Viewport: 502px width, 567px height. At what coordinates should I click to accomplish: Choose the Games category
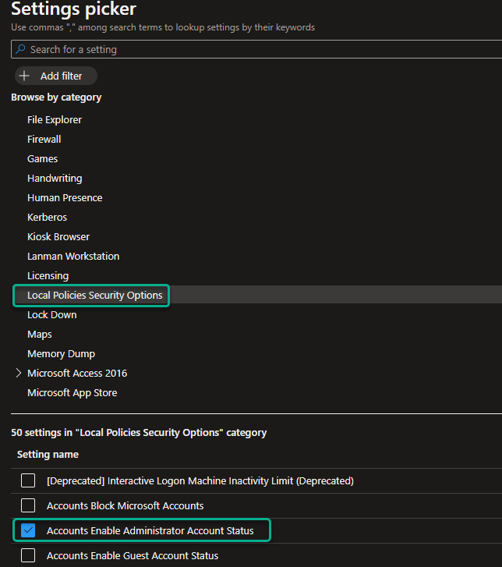[42, 158]
